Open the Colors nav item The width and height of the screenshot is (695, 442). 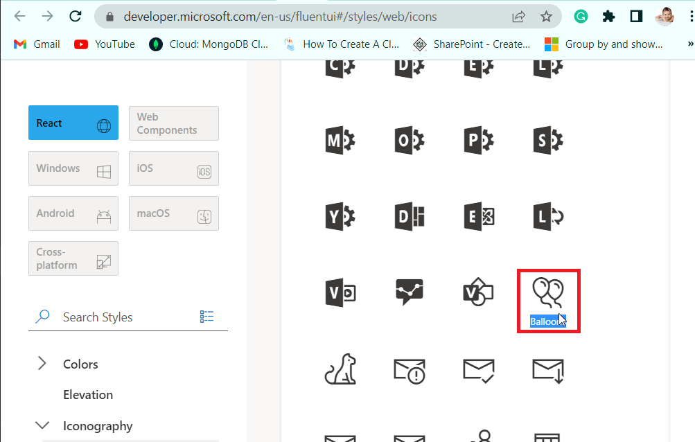(x=80, y=364)
